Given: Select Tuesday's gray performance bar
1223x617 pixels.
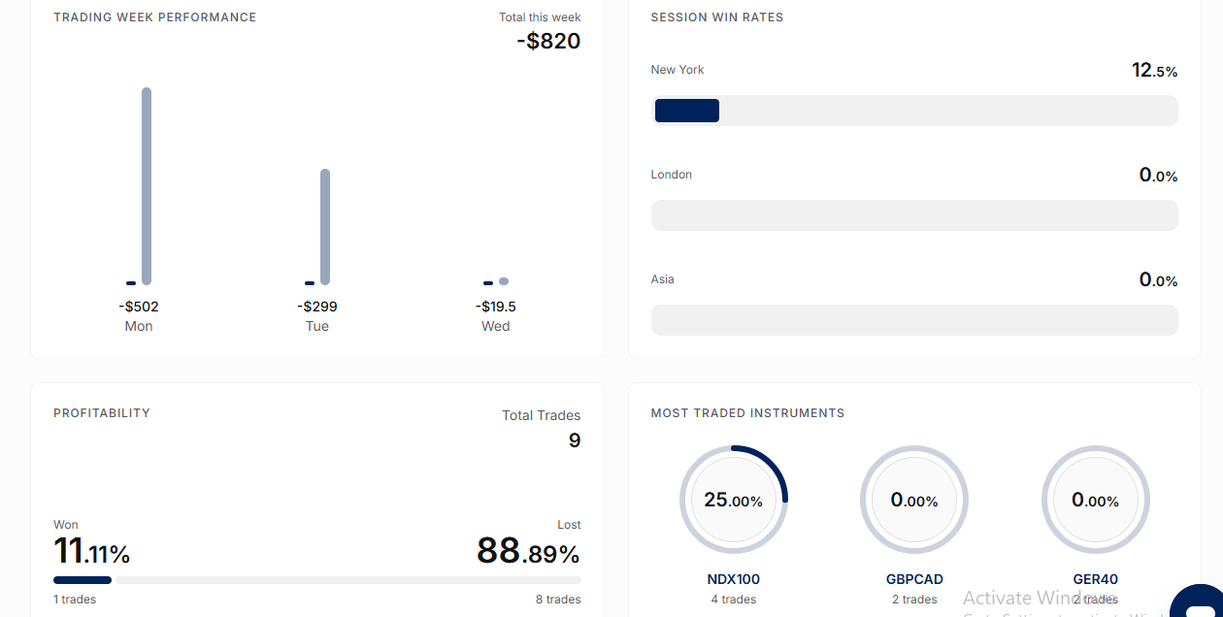Looking at the screenshot, I should click(x=325, y=227).
